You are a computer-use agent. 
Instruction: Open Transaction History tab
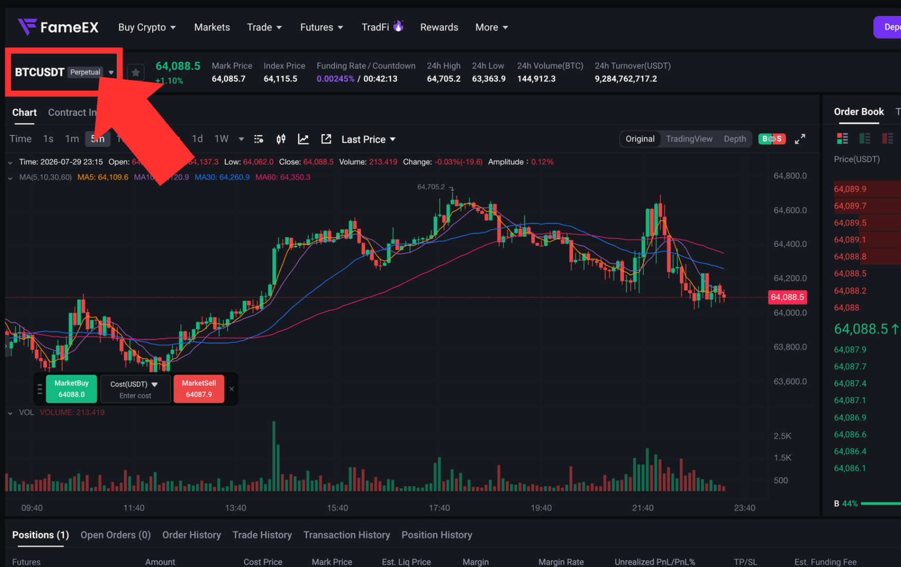(x=347, y=535)
